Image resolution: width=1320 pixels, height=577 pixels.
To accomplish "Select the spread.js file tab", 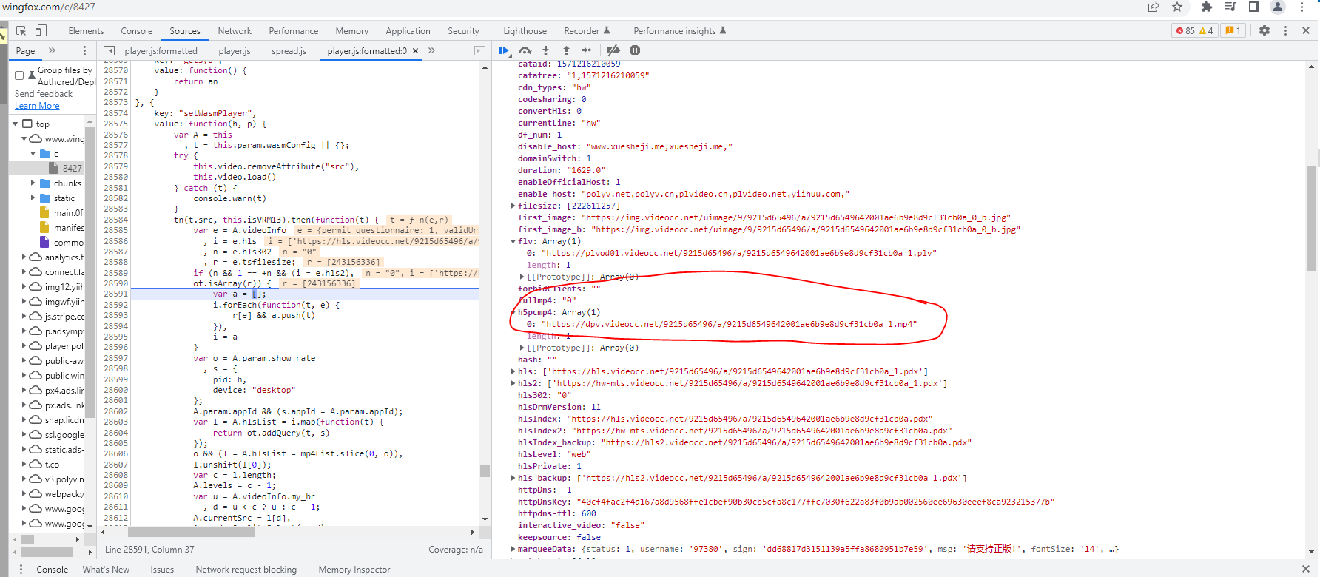I will pyautogui.click(x=289, y=51).
